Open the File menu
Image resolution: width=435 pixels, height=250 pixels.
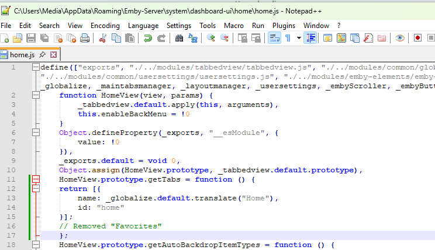coord(6,26)
